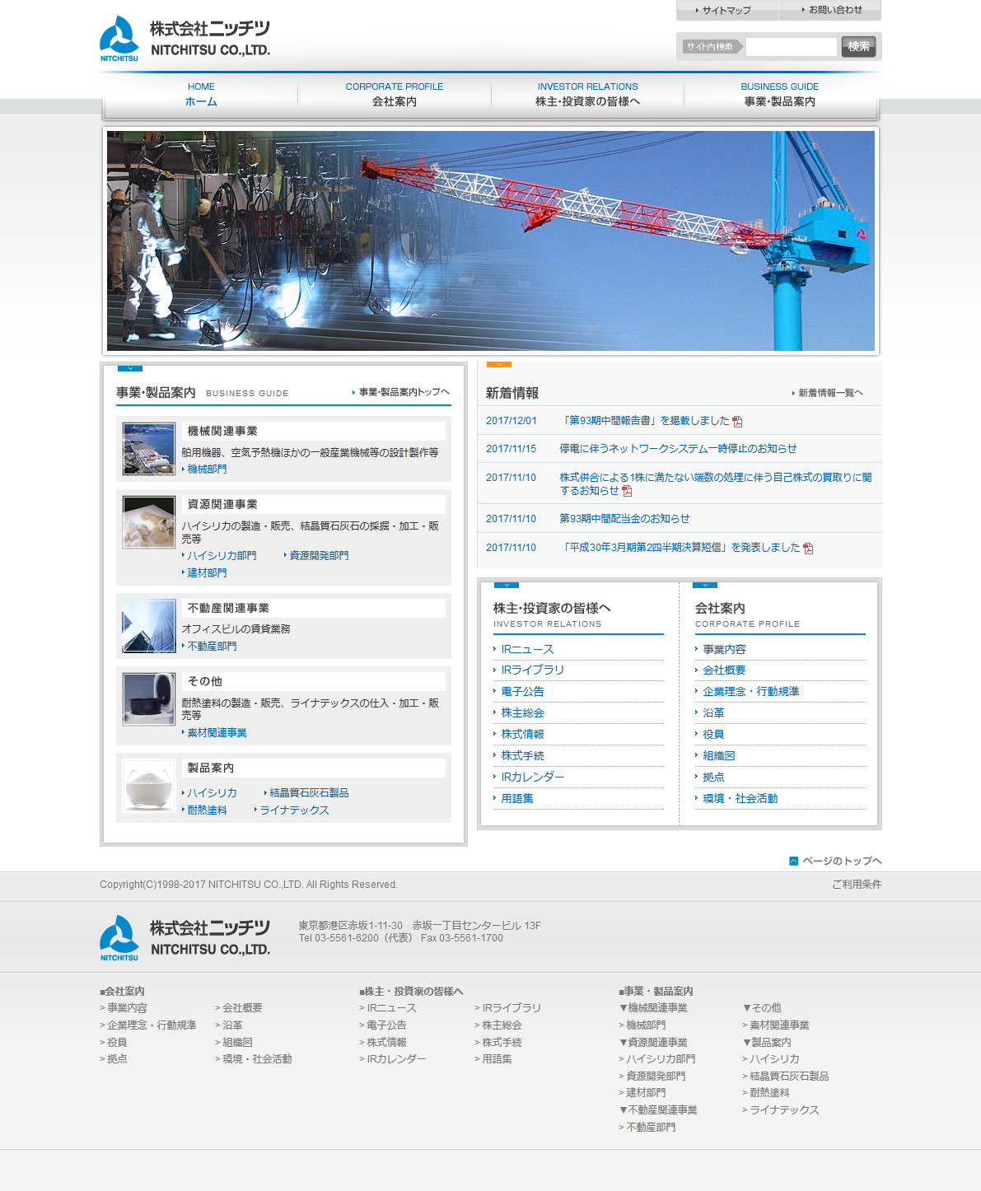
Task: Open PDF icon beside 第2四半期決算短信 news
Action: click(808, 549)
